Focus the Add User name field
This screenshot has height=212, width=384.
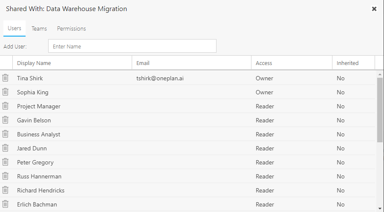pos(132,46)
